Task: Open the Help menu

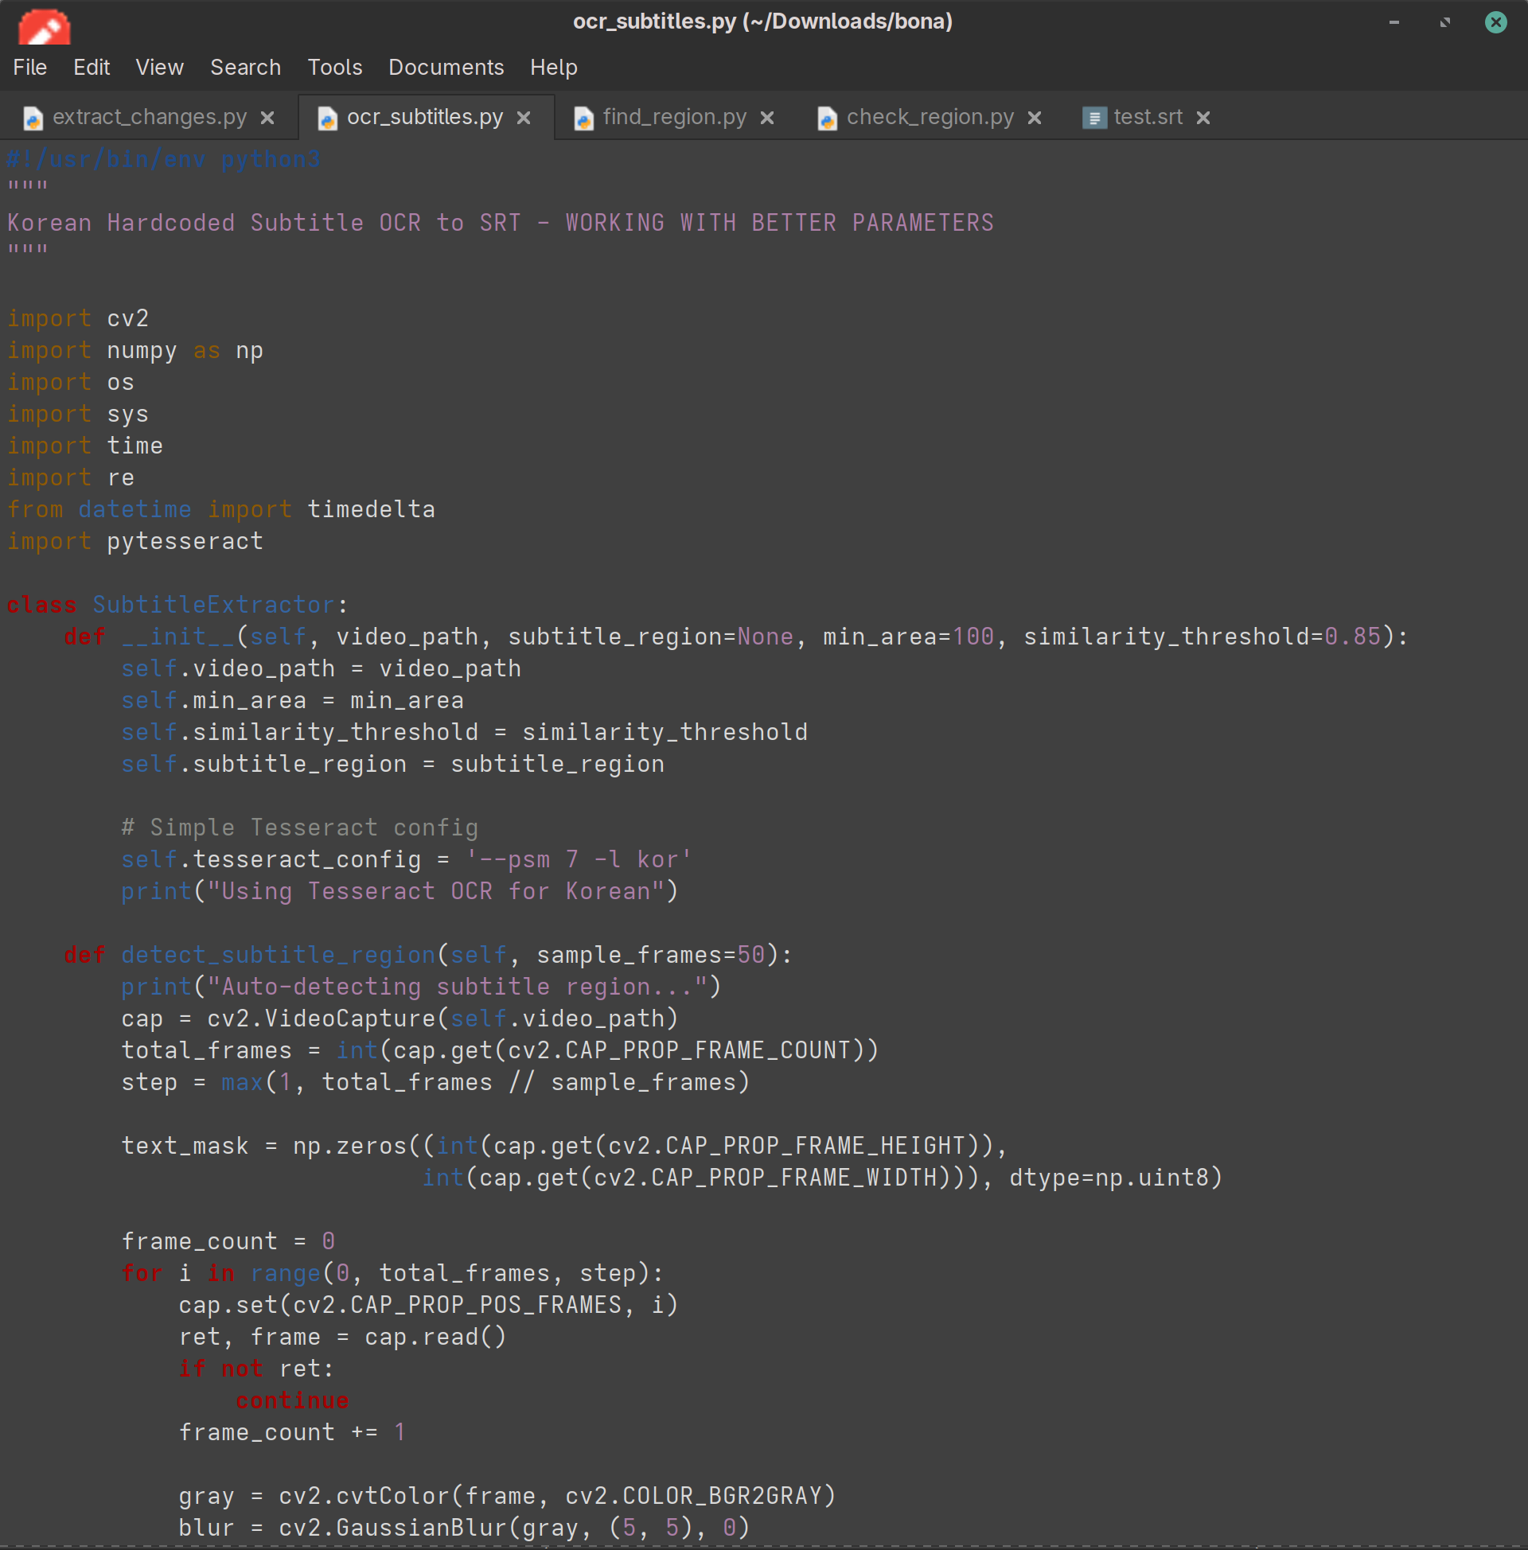Action: (x=554, y=68)
